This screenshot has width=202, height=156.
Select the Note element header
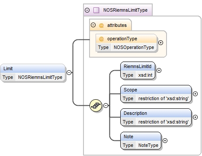[141, 136]
